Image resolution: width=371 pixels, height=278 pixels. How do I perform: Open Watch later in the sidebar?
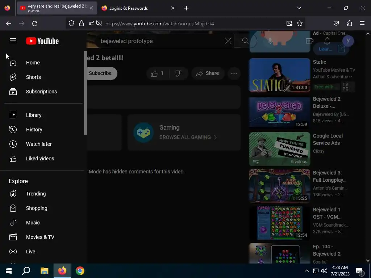click(x=43, y=144)
